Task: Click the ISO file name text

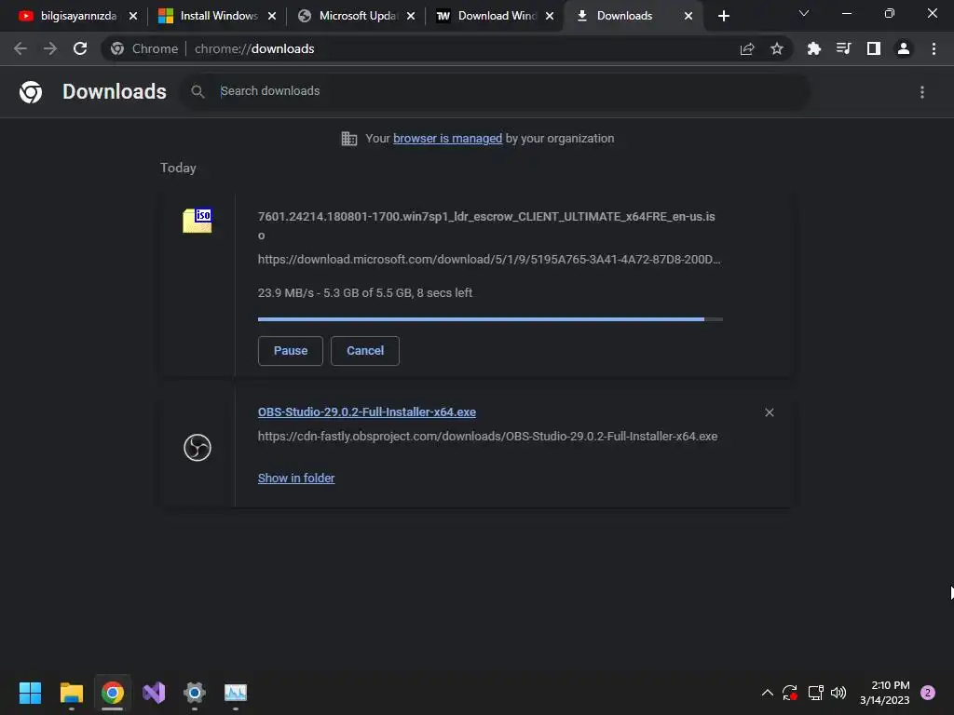Action: (x=486, y=225)
